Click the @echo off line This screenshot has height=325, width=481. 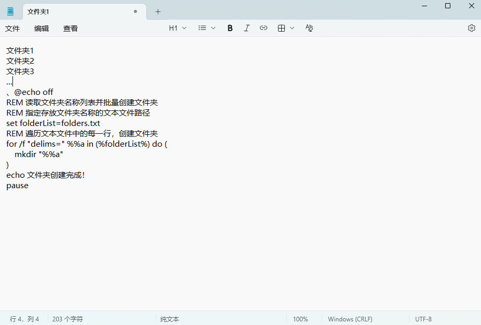[x=30, y=92]
